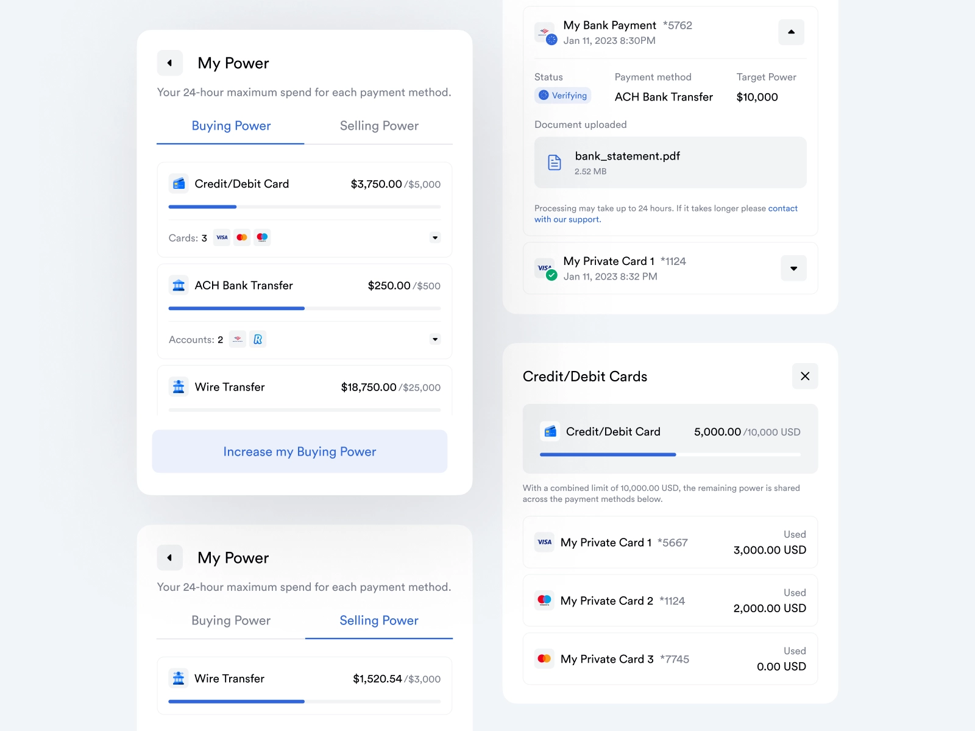Click the ACH Bank Transfer bank icon
The width and height of the screenshot is (975, 731).
click(x=179, y=285)
